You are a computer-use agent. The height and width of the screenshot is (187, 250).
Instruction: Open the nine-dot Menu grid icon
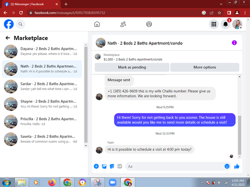[x=213, y=24]
